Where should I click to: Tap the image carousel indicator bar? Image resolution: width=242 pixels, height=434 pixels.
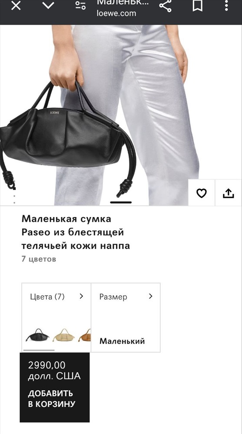[x=121, y=202]
